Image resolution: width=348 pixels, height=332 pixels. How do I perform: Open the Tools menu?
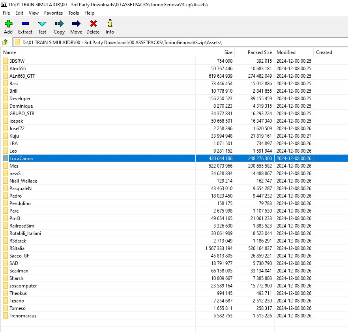73,13
